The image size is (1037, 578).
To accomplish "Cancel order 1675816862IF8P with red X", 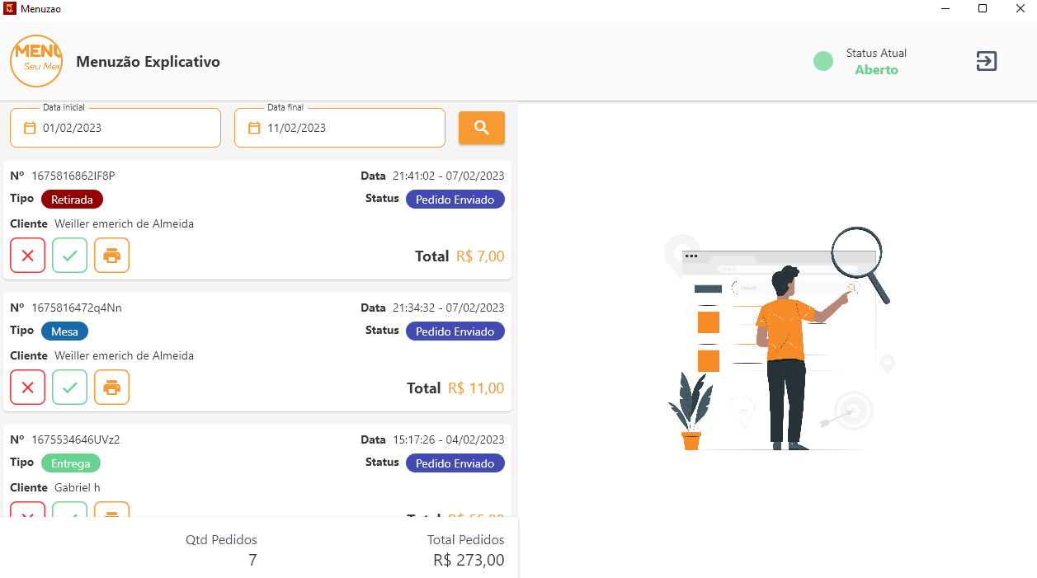I will [x=27, y=256].
